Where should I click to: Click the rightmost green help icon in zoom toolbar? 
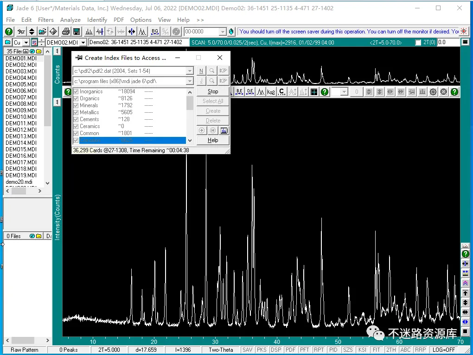click(454, 92)
